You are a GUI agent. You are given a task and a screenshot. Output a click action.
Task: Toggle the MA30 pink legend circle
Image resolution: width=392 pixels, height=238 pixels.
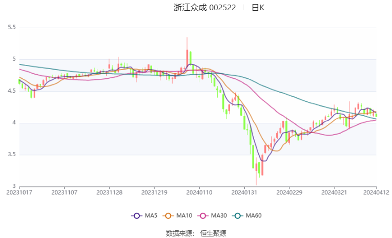coord(203,216)
